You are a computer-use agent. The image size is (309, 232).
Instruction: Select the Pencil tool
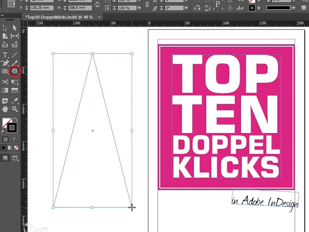[15, 63]
